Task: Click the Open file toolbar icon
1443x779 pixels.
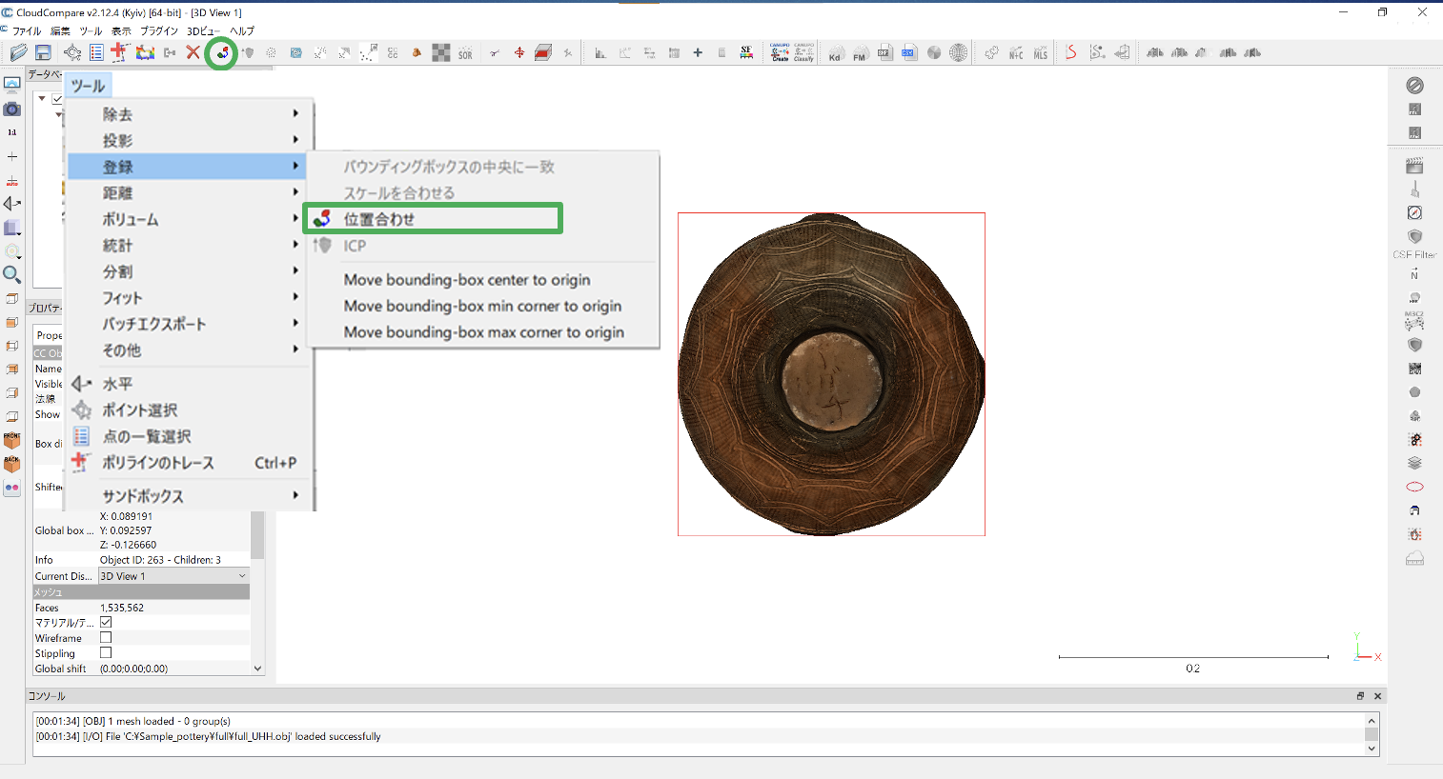Action: (x=18, y=52)
